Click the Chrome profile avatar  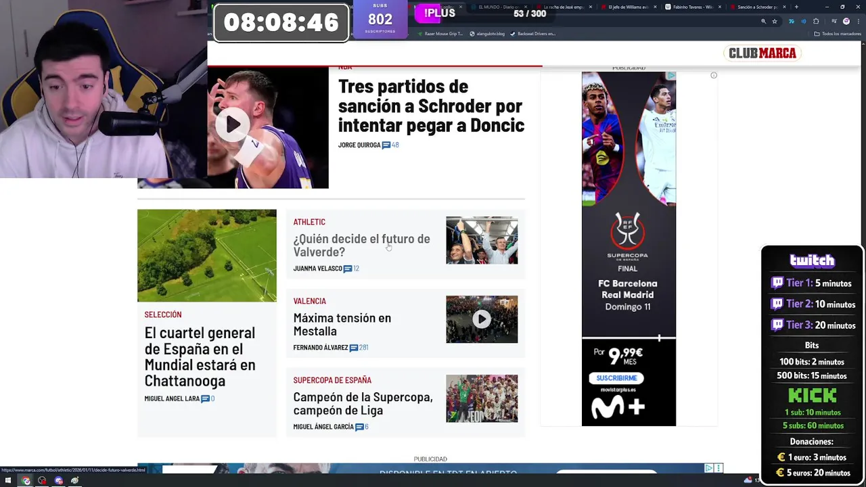pyautogui.click(x=846, y=21)
